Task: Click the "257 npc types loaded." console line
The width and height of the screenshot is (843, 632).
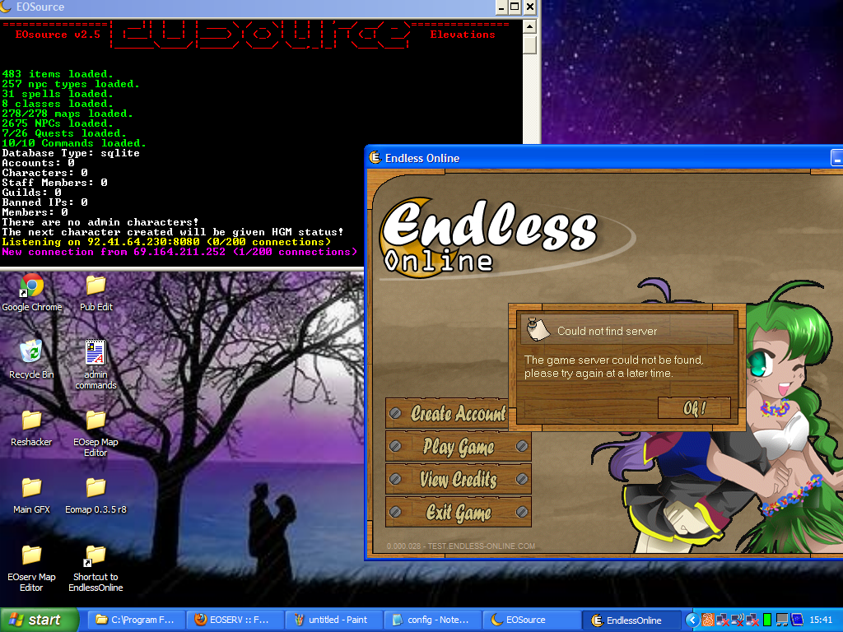Action: point(71,84)
